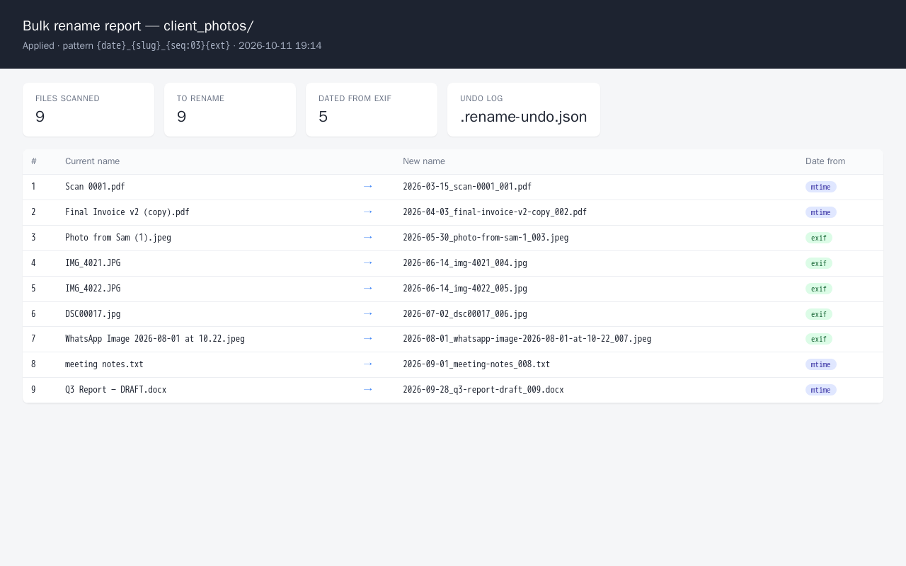906x566 pixels.
Task: Click the pattern subtitle in the header
Action: point(172,46)
